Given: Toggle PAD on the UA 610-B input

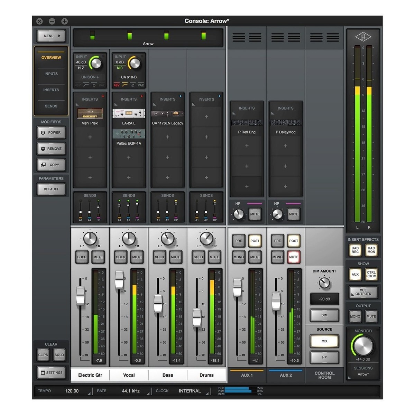Looking at the screenshot, I should [141, 85].
